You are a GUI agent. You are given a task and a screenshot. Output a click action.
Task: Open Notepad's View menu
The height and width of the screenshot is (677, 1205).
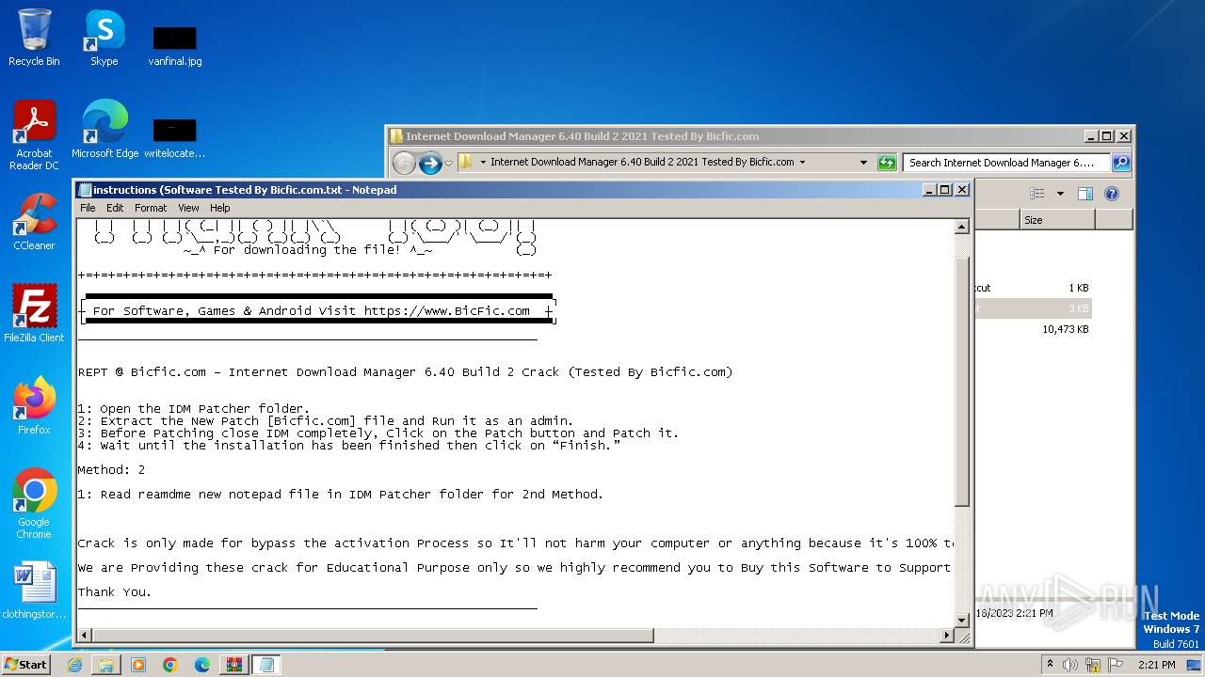tap(188, 208)
